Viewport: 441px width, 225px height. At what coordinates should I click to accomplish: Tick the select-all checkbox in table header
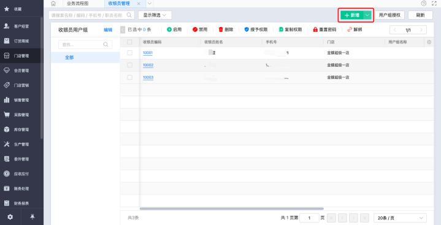129,42
